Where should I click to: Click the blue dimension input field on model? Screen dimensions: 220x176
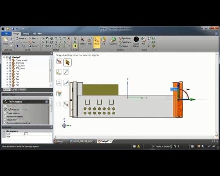[x=174, y=89]
